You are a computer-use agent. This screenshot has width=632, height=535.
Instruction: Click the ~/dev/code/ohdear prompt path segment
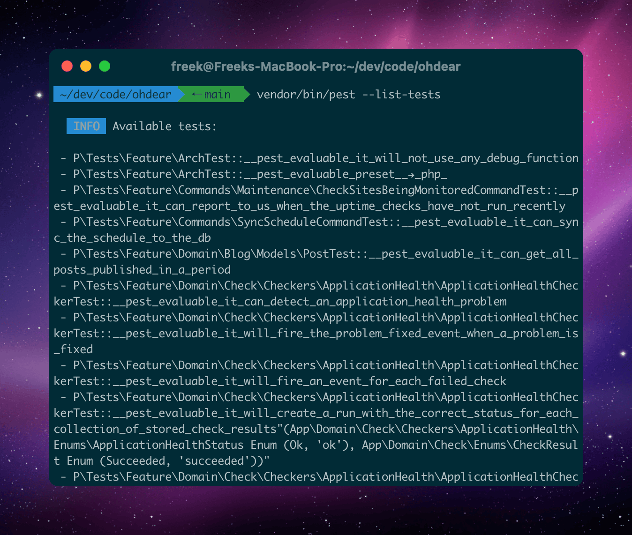tap(116, 94)
